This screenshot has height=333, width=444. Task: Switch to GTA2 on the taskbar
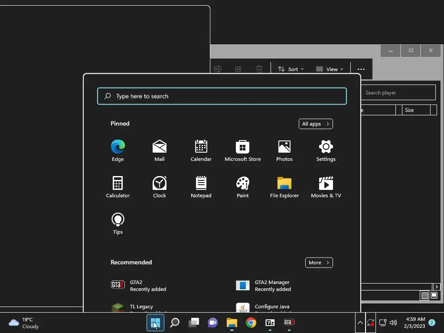click(289, 323)
